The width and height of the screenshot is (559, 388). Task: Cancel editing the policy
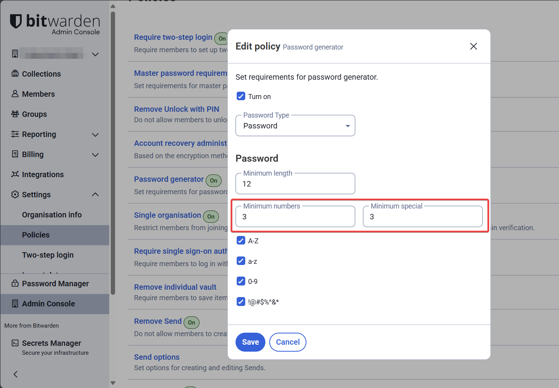[288, 342]
